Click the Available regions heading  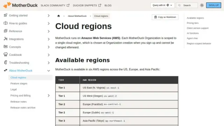coord(83,60)
